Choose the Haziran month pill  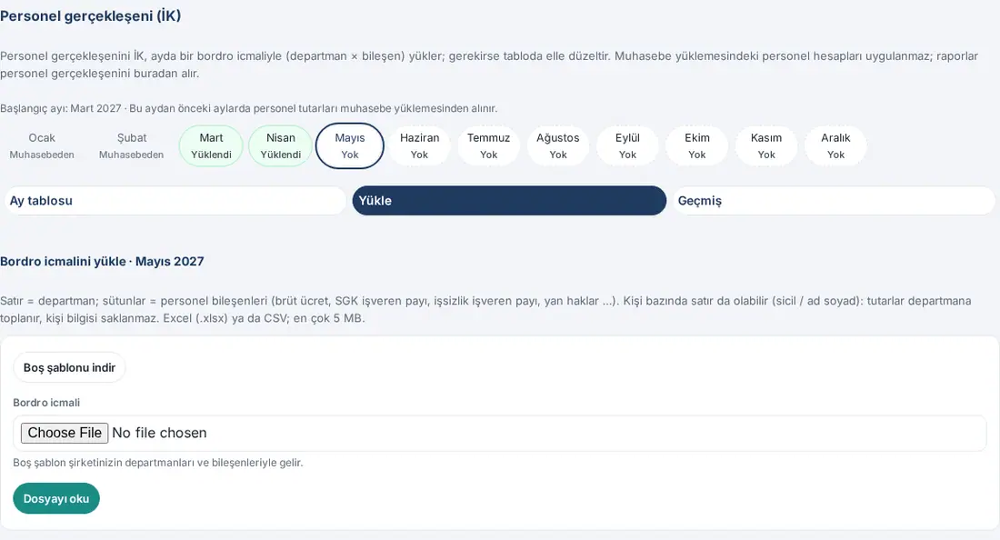point(419,146)
